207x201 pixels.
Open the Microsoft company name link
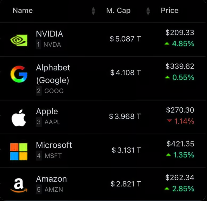[x=54, y=145]
